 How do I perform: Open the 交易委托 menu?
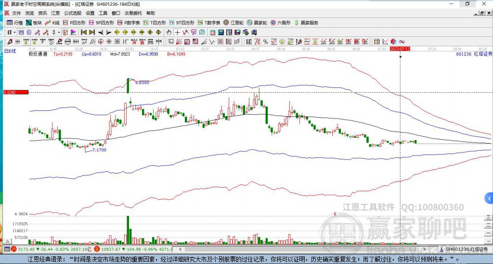point(133,13)
